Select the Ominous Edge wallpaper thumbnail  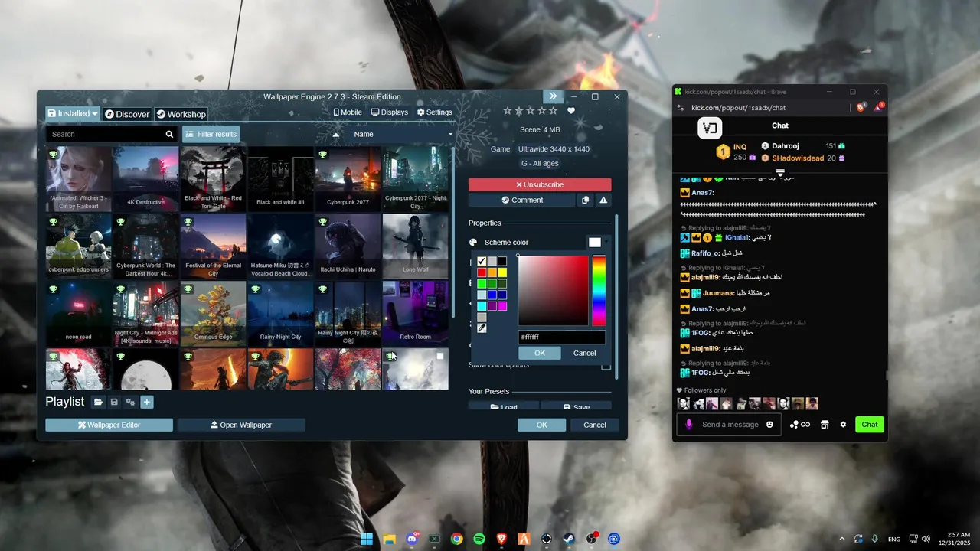pyautogui.click(x=213, y=313)
